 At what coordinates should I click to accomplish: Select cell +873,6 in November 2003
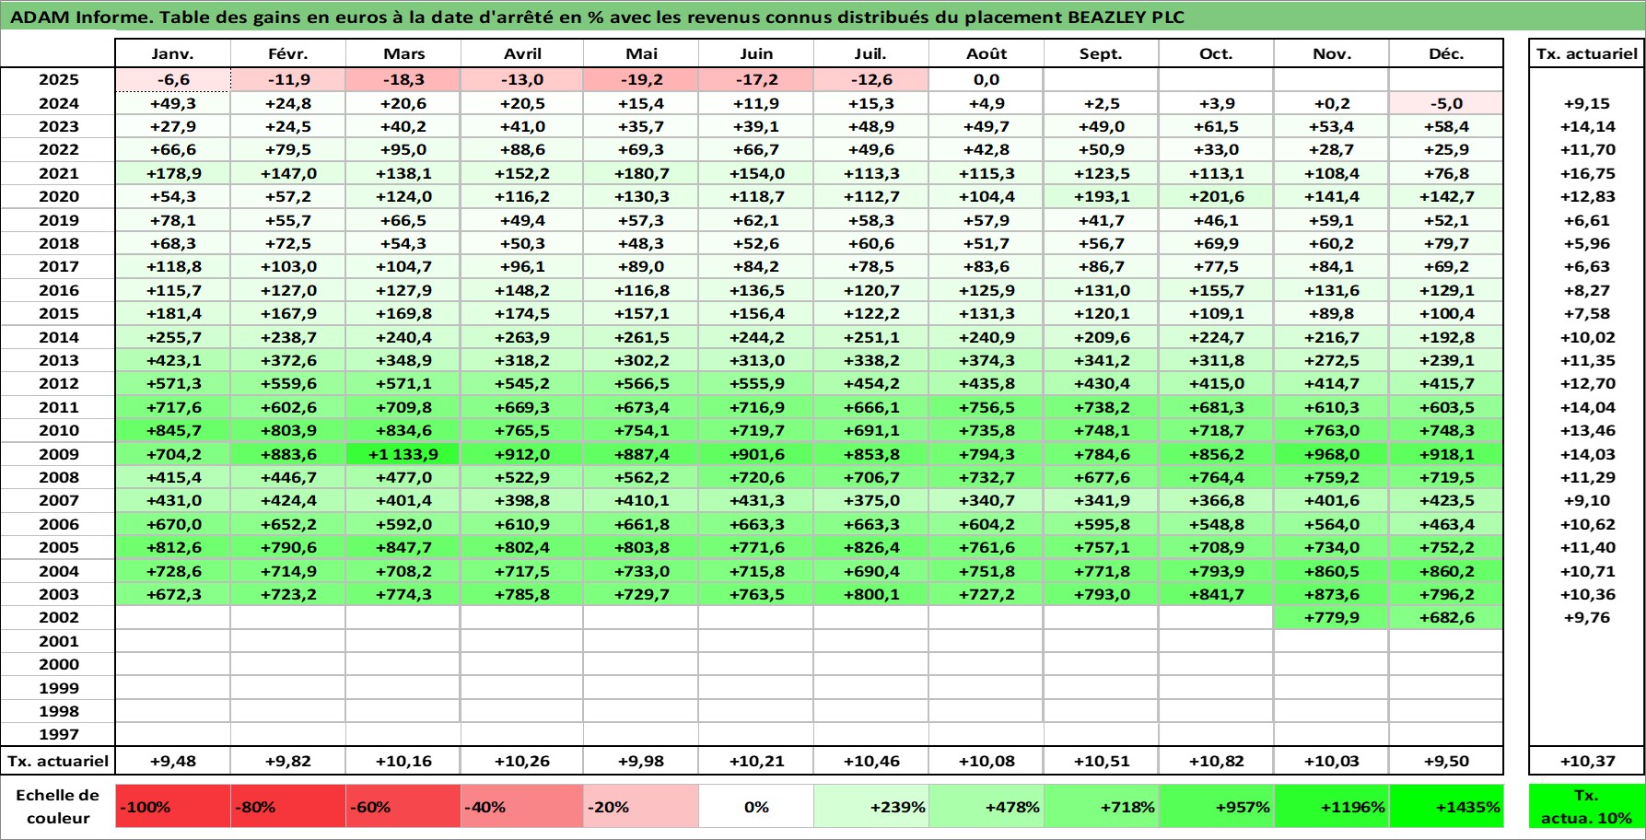click(x=1331, y=594)
